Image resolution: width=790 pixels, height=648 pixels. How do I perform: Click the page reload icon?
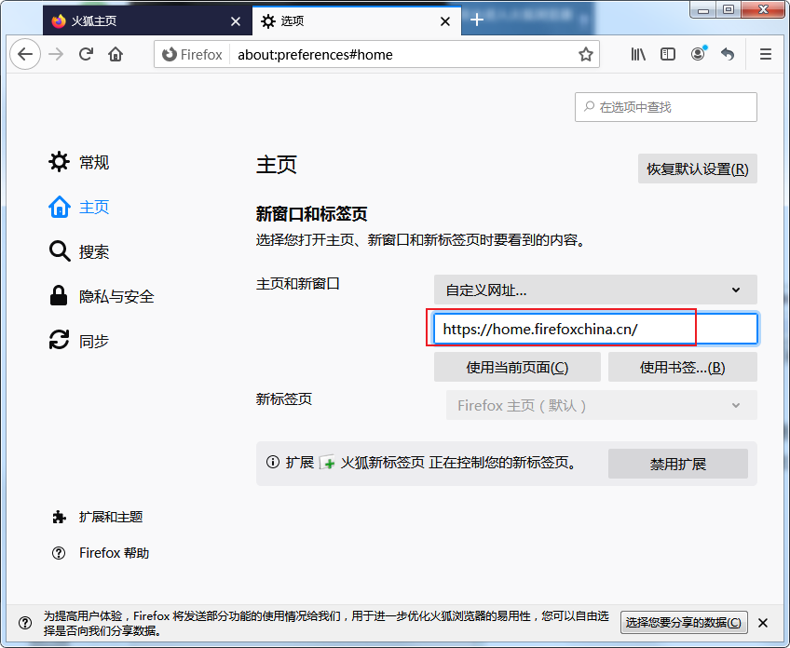(86, 54)
